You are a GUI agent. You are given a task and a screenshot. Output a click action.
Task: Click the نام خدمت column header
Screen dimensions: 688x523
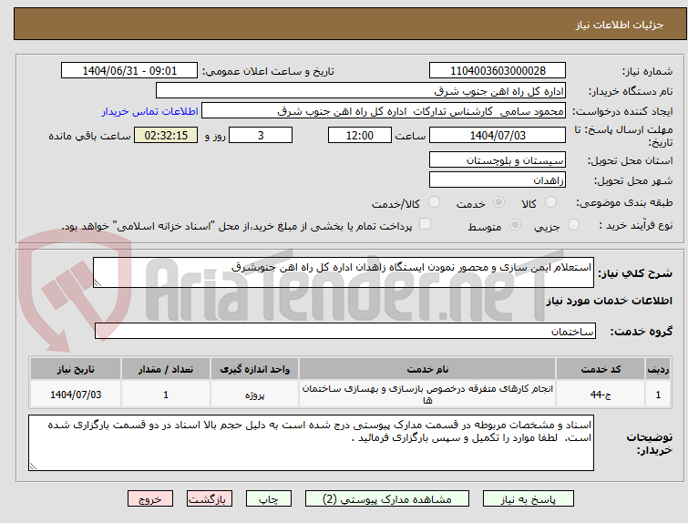point(427,369)
